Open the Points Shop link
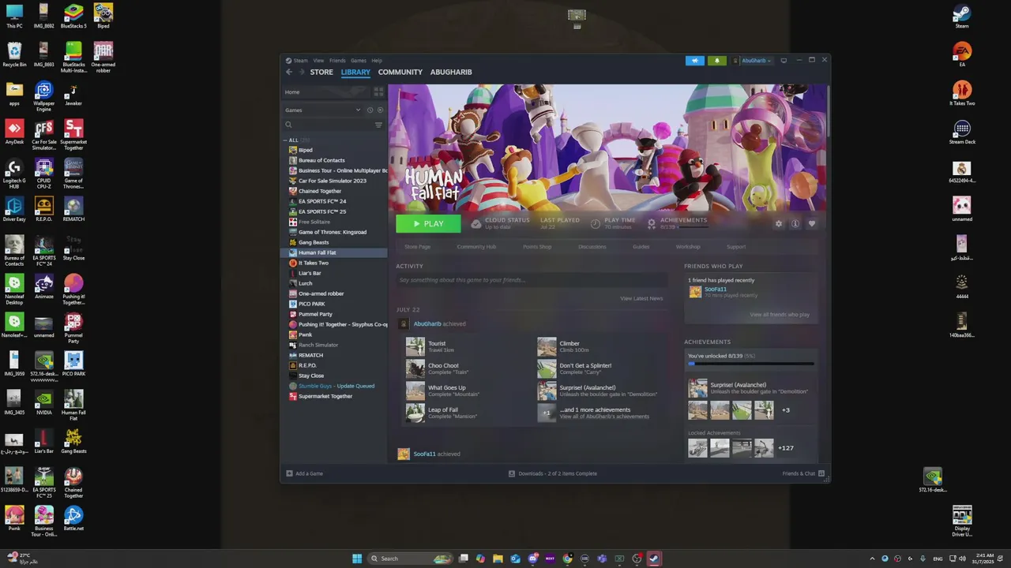The height and width of the screenshot is (568, 1011). pos(537,247)
